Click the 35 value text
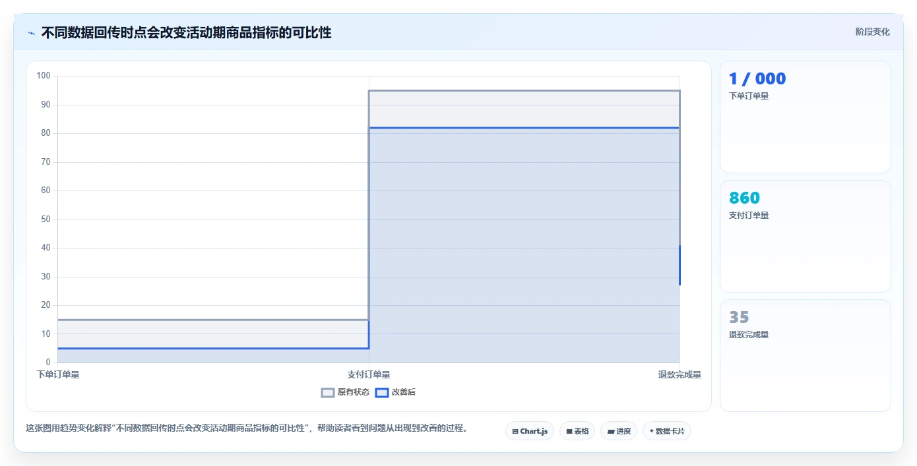Viewport: 917px width, 466px height. pyautogui.click(x=739, y=317)
